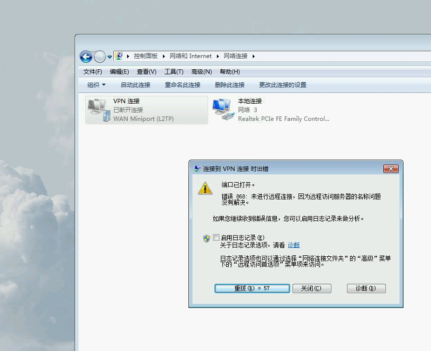
Task: Expand arrow after 控制面板 breadcrumb
Action: pyautogui.click(x=164, y=56)
